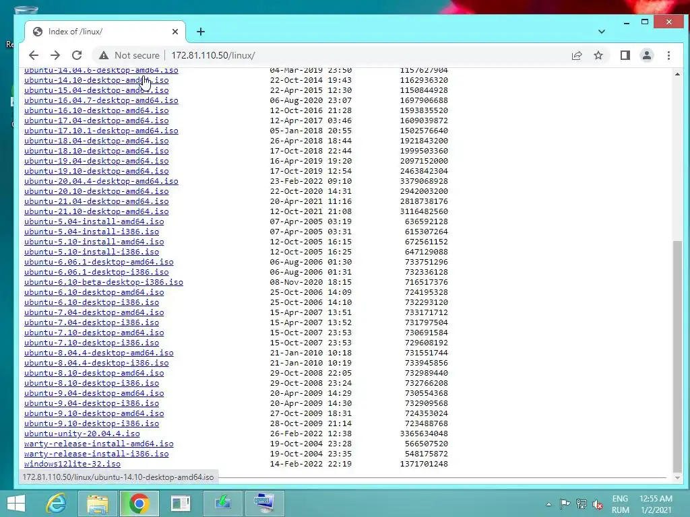This screenshot has width=690, height=517.
Task: Open ubuntu-8.10-desktop-i386.iso link
Action: 92,383
